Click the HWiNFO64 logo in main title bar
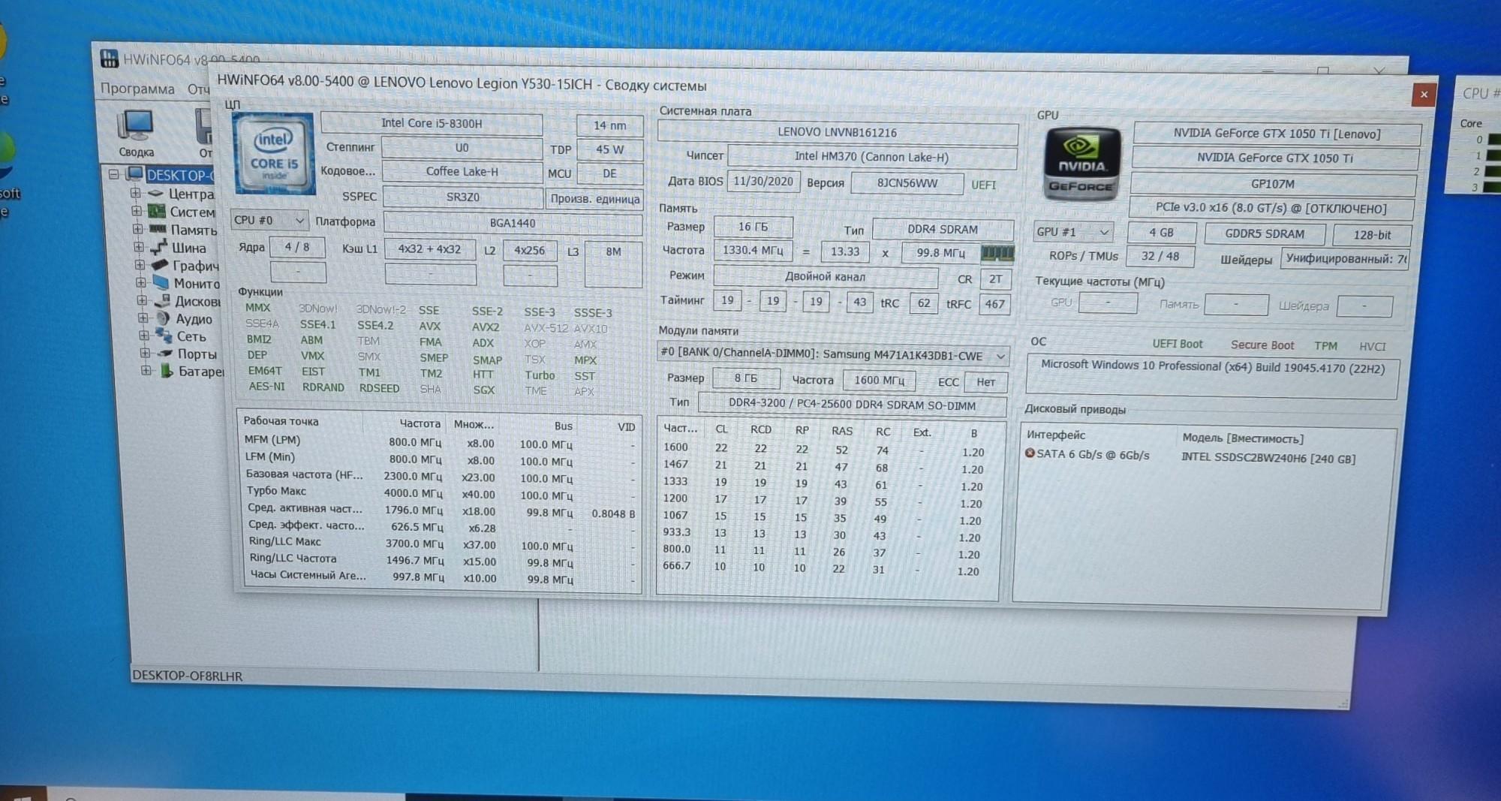 click(x=110, y=58)
